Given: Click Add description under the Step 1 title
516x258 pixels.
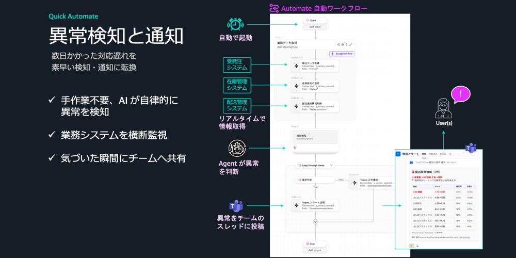Looking at the screenshot, I should point(287,47).
